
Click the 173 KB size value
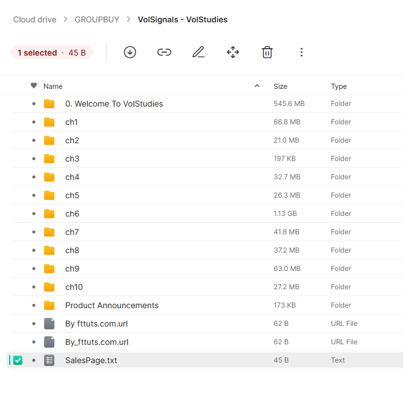(x=285, y=305)
